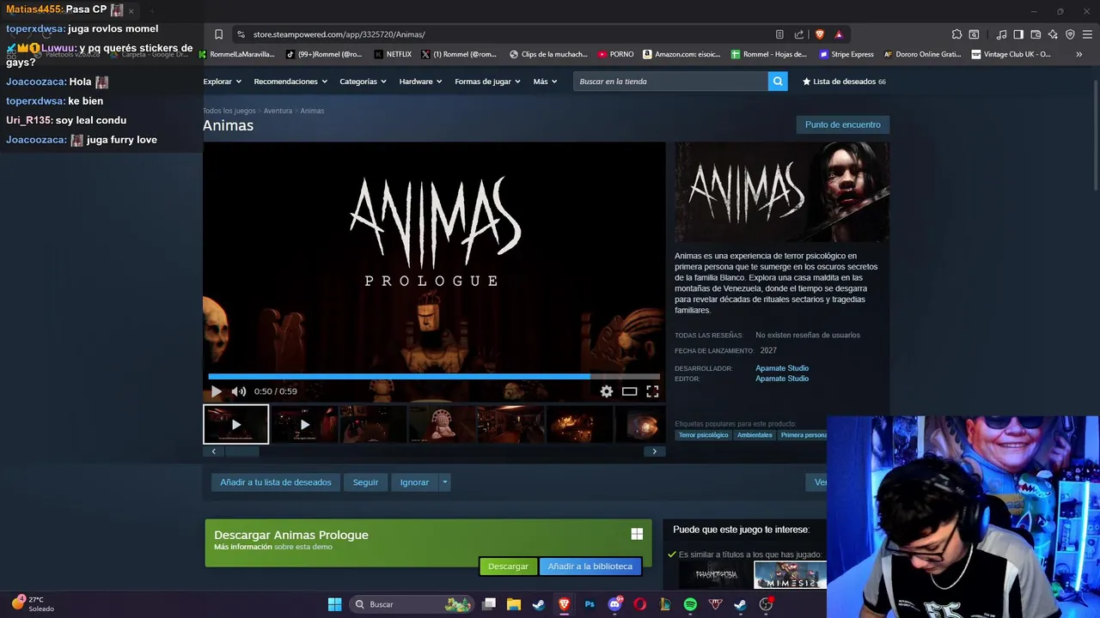This screenshot has width=1100, height=618.
Task: Click the Seguir button
Action: click(365, 482)
